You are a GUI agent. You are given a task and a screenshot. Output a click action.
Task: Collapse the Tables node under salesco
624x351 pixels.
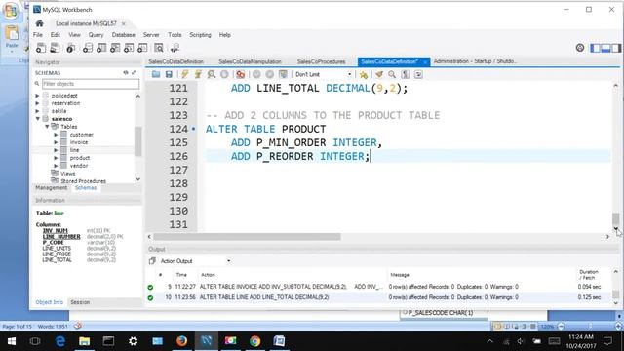pos(47,127)
